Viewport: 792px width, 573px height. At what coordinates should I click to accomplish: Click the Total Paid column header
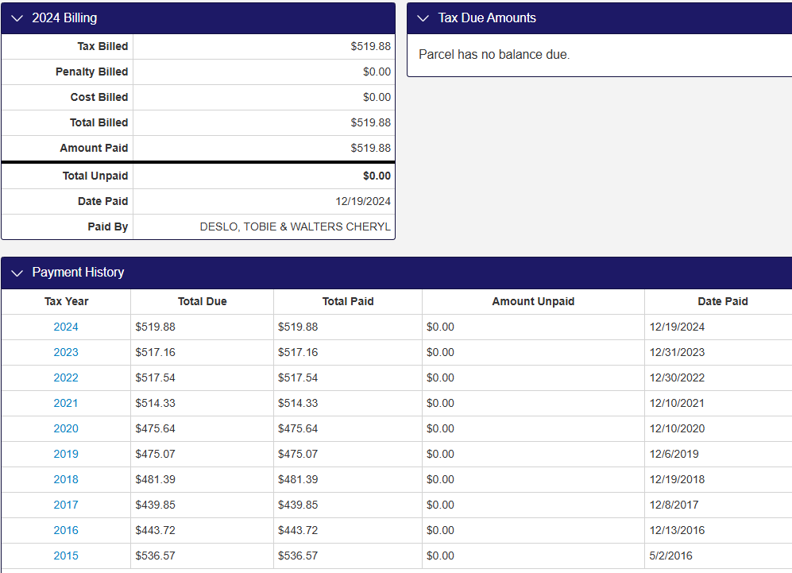pos(347,301)
